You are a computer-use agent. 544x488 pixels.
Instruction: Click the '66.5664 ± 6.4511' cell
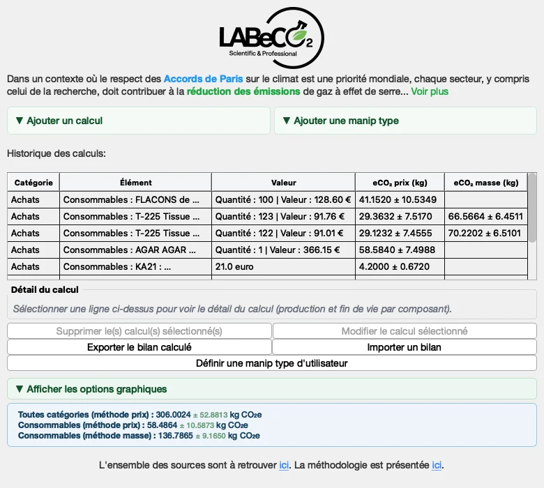click(485, 216)
